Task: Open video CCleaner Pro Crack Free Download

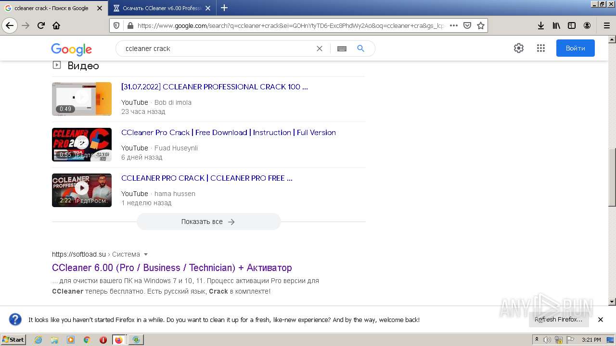Action: pos(229,133)
